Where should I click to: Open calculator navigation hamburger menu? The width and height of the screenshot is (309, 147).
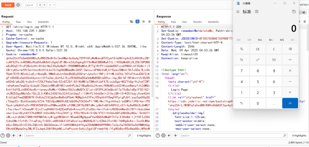click(238, 12)
